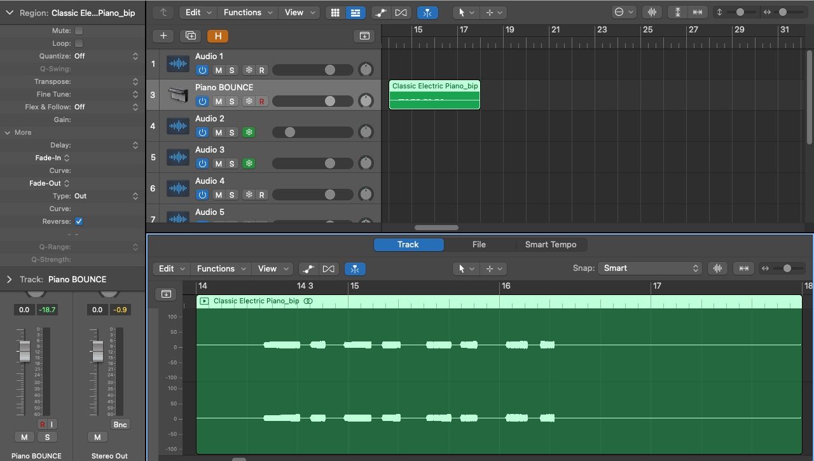This screenshot has width=814, height=461.
Task: Enable record arm on Piano BOUNCE track
Action: coord(261,101)
